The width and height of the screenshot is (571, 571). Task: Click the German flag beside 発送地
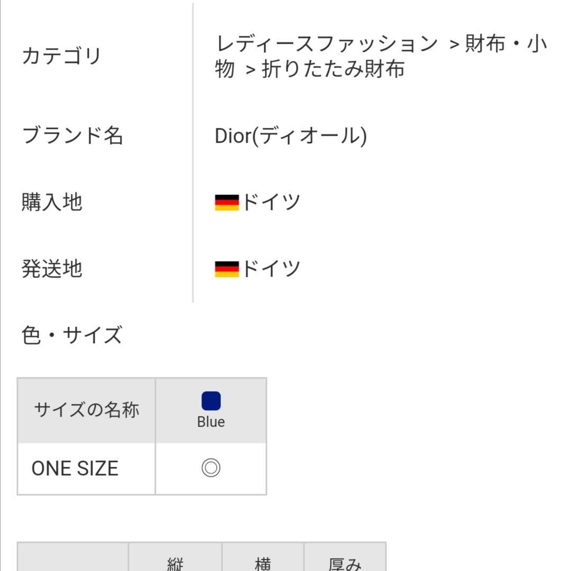coord(227,269)
